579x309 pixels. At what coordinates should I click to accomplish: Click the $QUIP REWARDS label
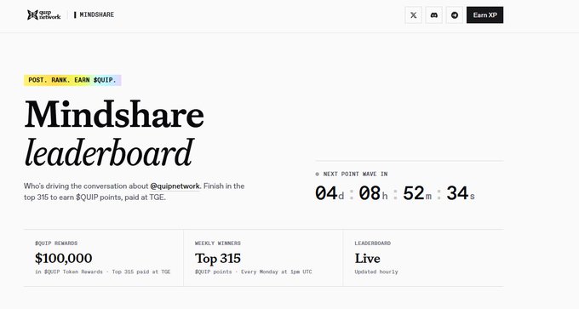point(56,243)
